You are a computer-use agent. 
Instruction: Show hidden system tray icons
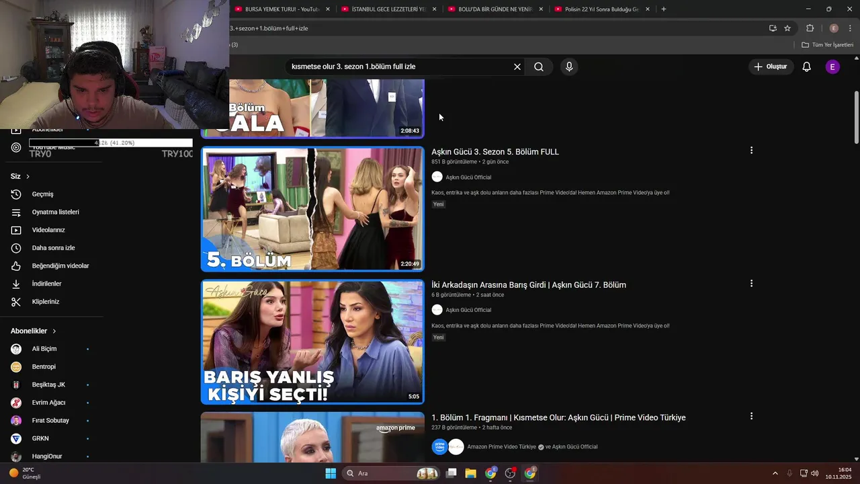[x=775, y=473]
